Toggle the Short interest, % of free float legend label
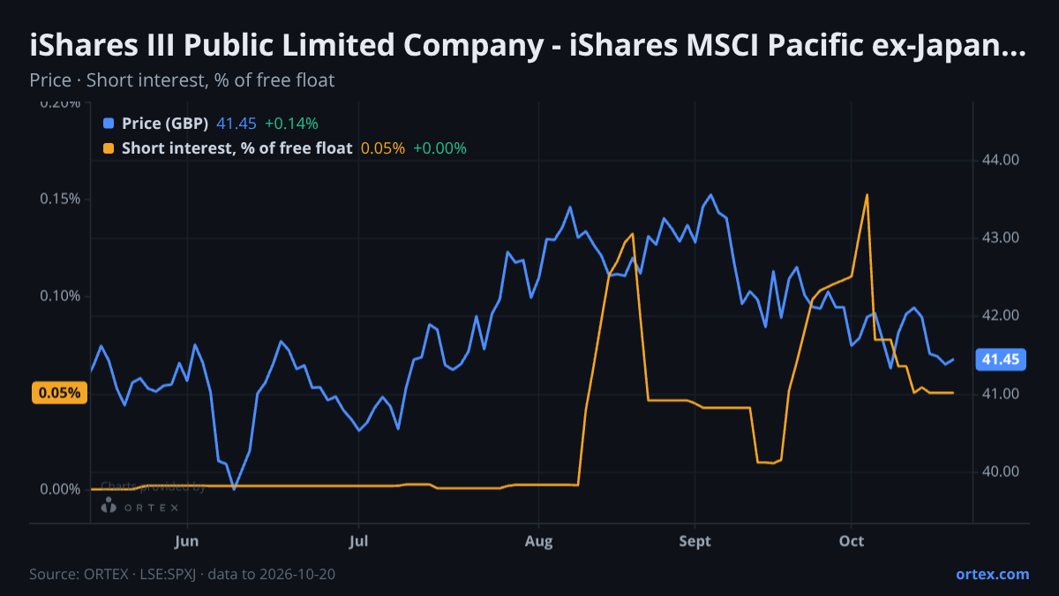 237,148
